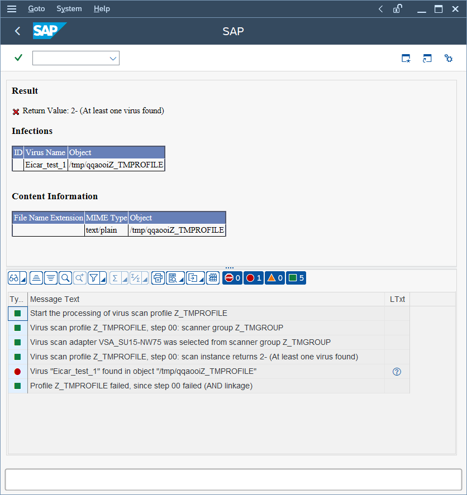Click the Back arrow button
The image size is (467, 495).
tap(17, 31)
